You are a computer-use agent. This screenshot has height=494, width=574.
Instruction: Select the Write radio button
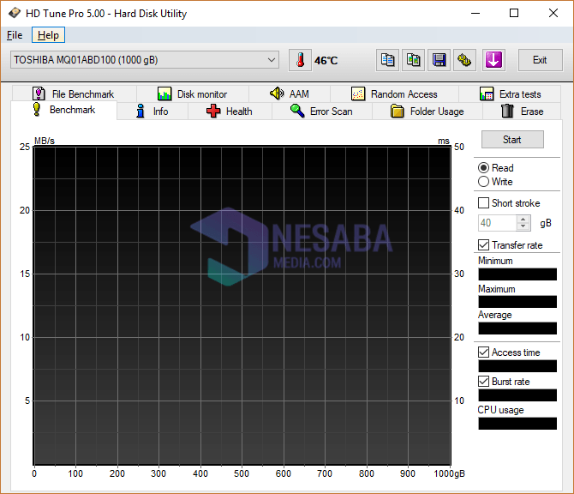483,182
